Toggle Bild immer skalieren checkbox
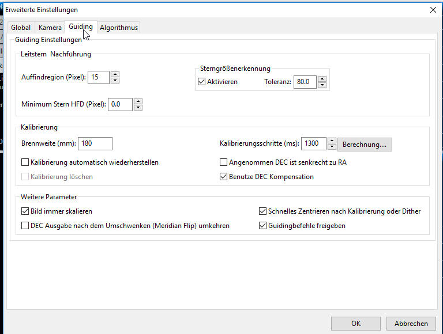Viewport: 443px width, 334px height. (x=25, y=211)
